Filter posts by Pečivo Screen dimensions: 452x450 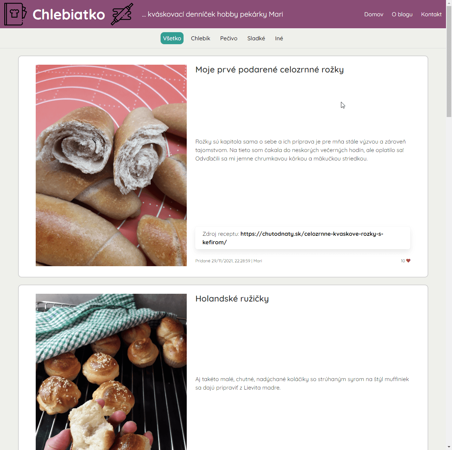pos(229,38)
